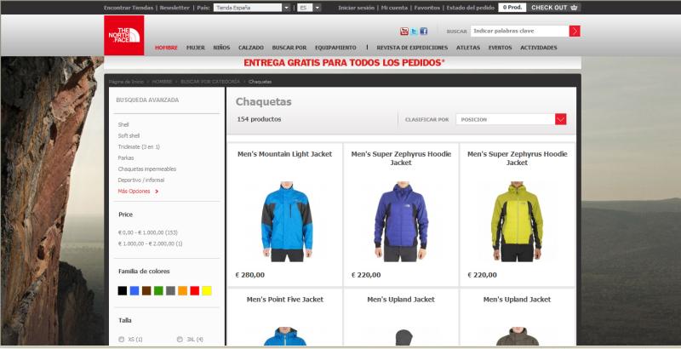Filter by orange color swatch
681x349 pixels.
182,291
